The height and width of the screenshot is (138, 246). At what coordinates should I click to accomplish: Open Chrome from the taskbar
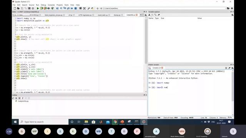(115, 122)
